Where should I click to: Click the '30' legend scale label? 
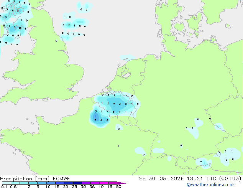click(83, 186)
